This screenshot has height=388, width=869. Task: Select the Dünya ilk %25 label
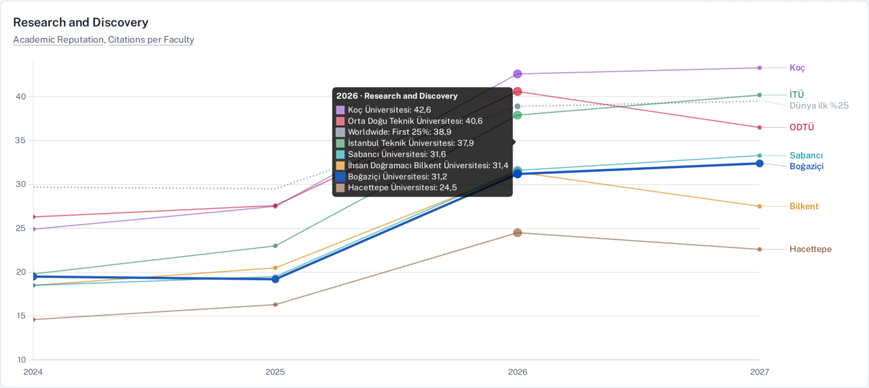[x=819, y=106]
